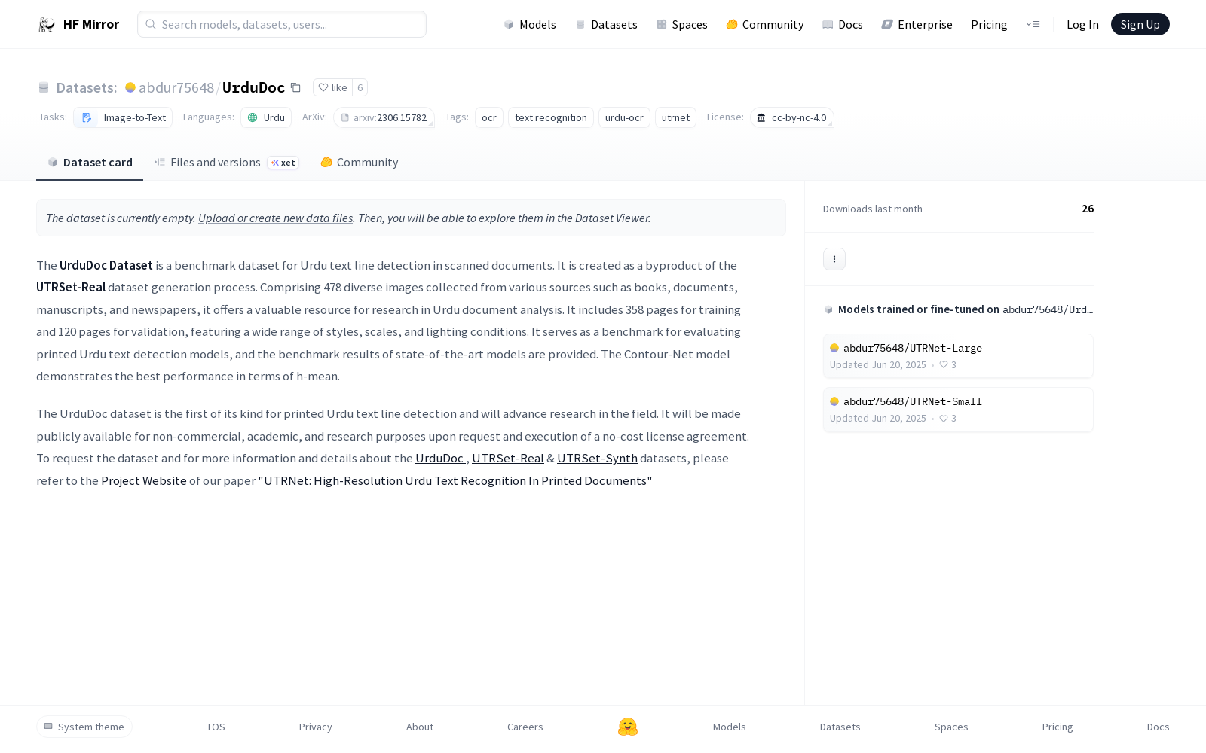This screenshot has height=753, width=1206.
Task: Click the urdu-ocr tag
Action: [x=624, y=117]
